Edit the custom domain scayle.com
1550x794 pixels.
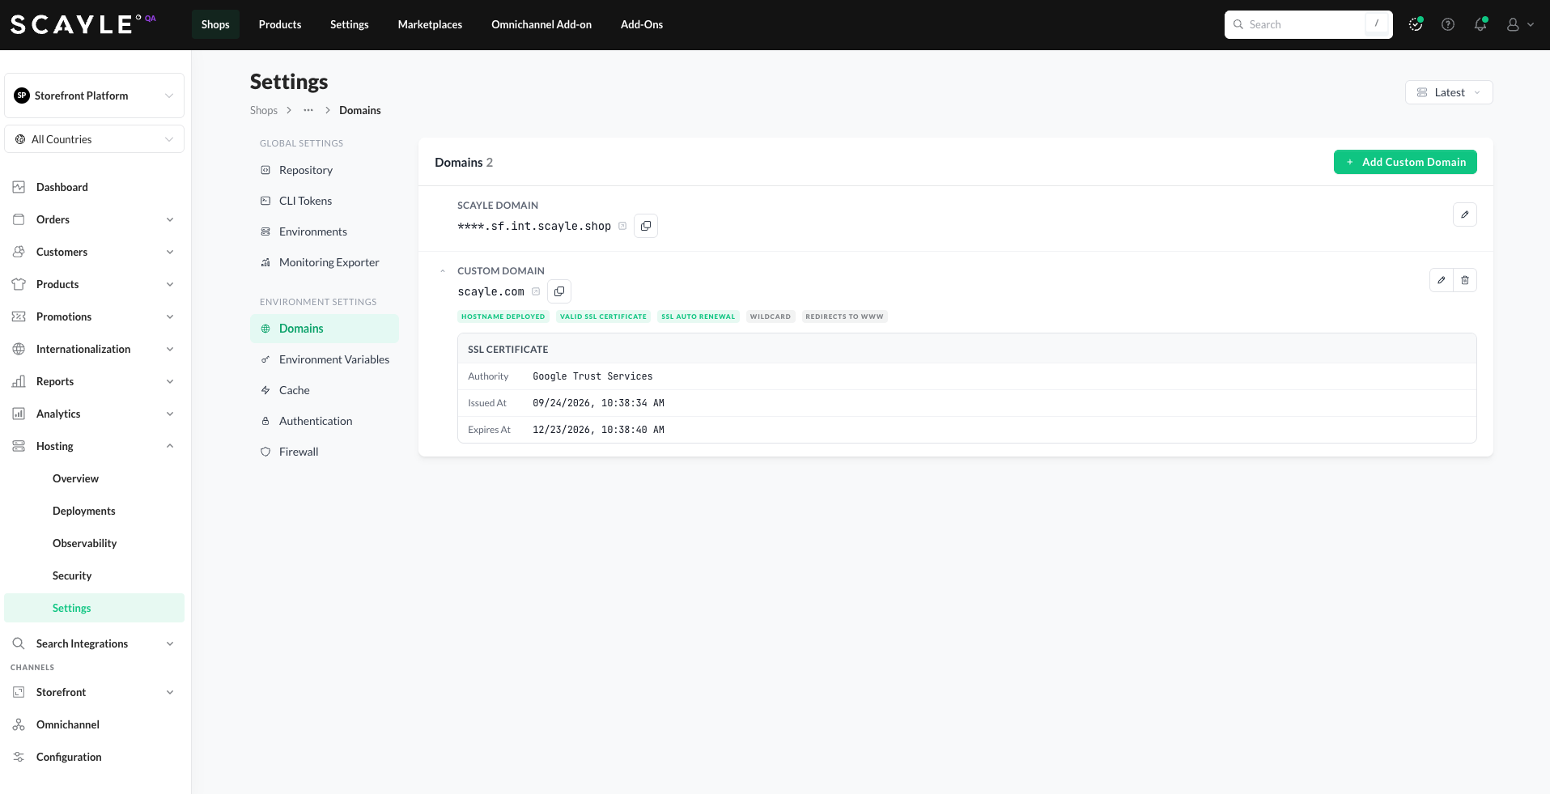click(1442, 280)
